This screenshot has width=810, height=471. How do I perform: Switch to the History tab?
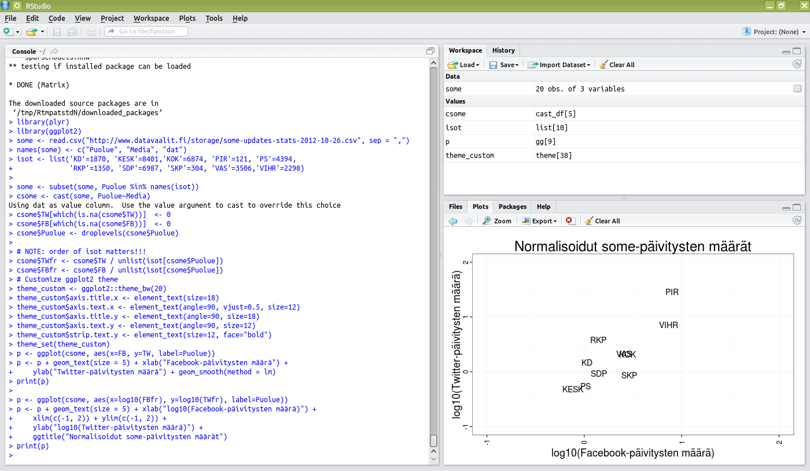click(503, 50)
